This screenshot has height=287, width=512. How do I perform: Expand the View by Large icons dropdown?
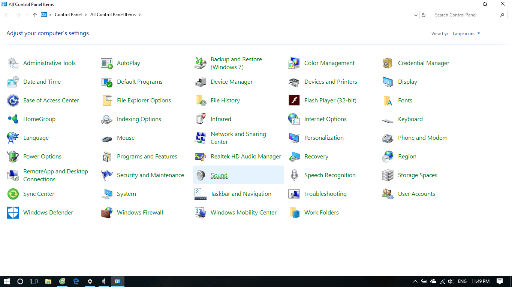(x=466, y=34)
